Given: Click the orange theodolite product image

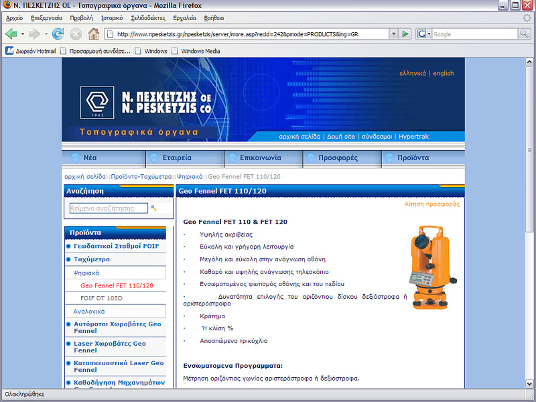Looking at the screenshot, I should coord(433,267).
